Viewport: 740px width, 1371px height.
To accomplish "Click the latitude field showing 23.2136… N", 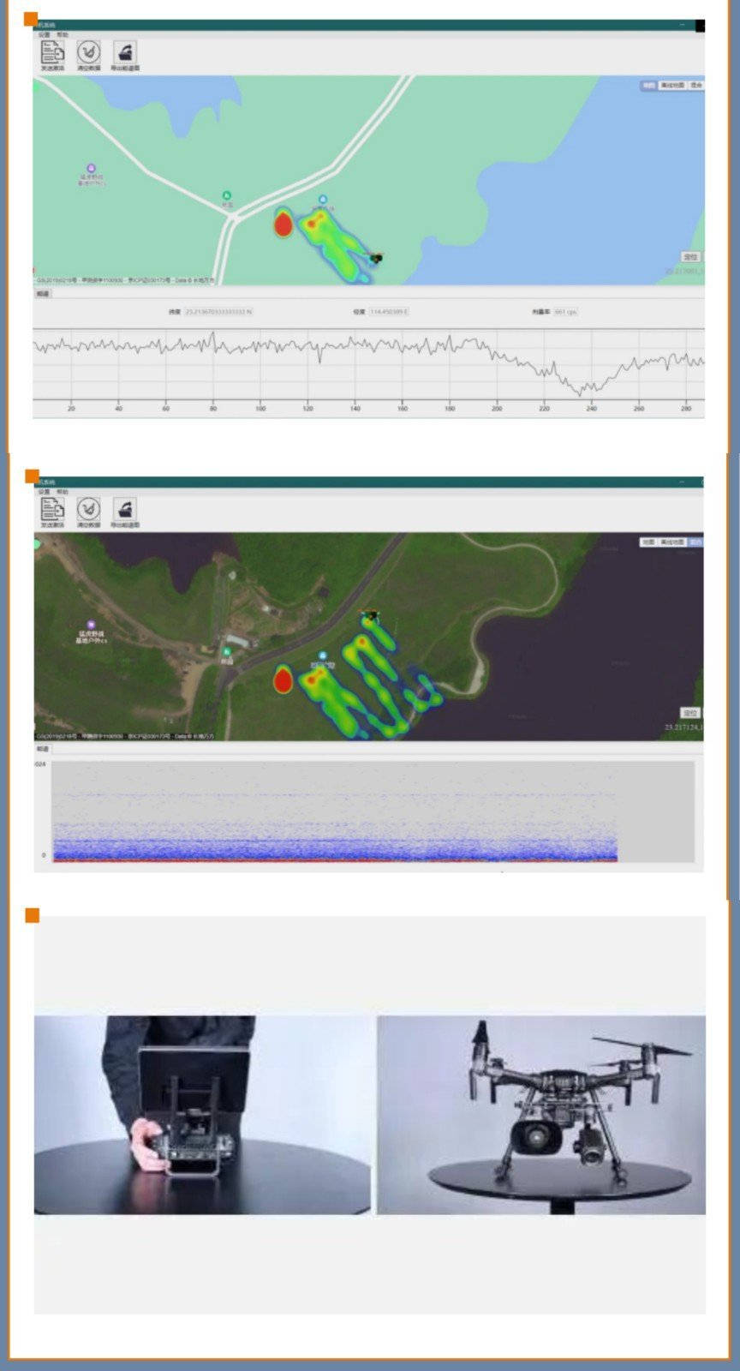I will (218, 312).
